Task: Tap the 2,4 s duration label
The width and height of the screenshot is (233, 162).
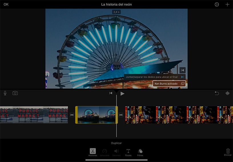Action: [116, 12]
